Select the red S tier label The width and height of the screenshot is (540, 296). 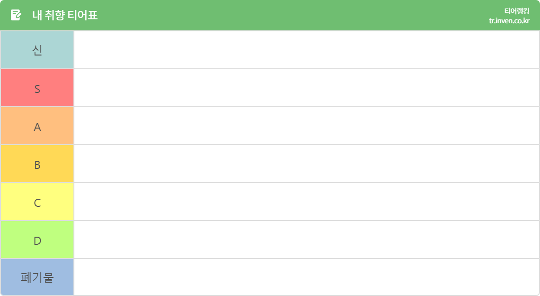pos(37,88)
